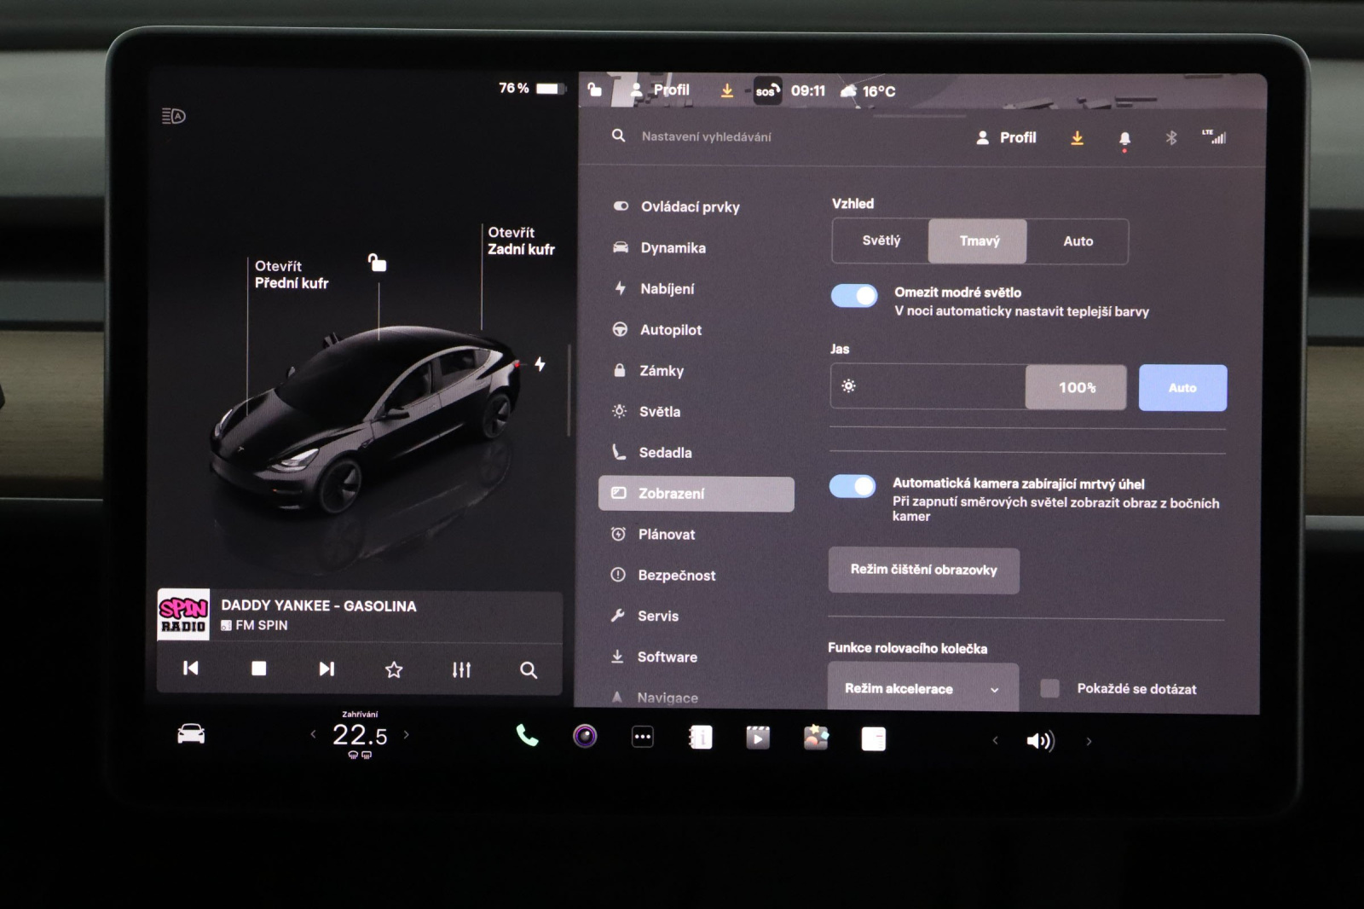Click the notifications bell icon
Screen dimensions: 1364x909
pos(1124,138)
